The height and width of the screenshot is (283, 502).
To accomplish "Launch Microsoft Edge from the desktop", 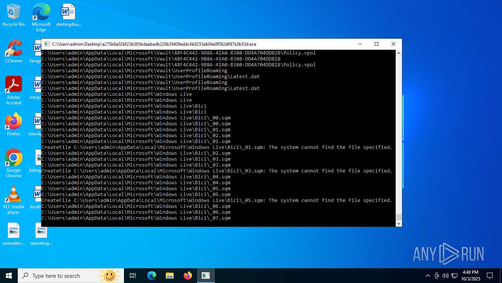I will point(41,17).
